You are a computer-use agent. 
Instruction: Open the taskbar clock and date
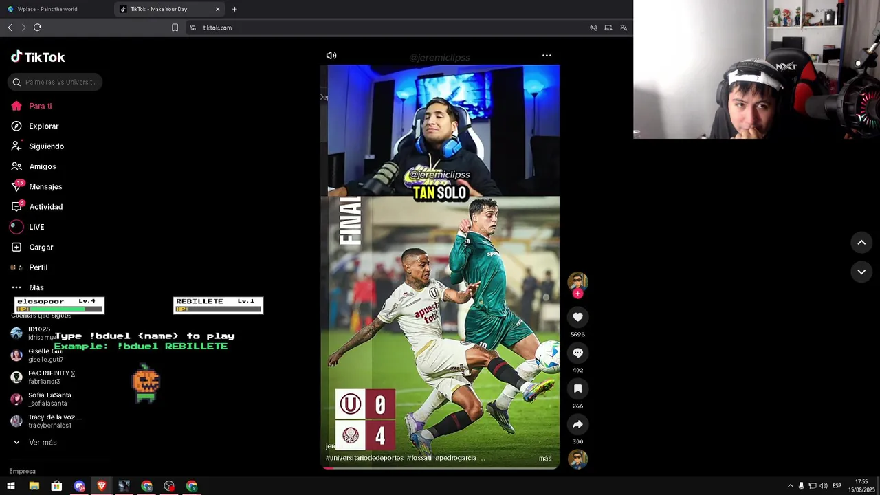coord(861,486)
